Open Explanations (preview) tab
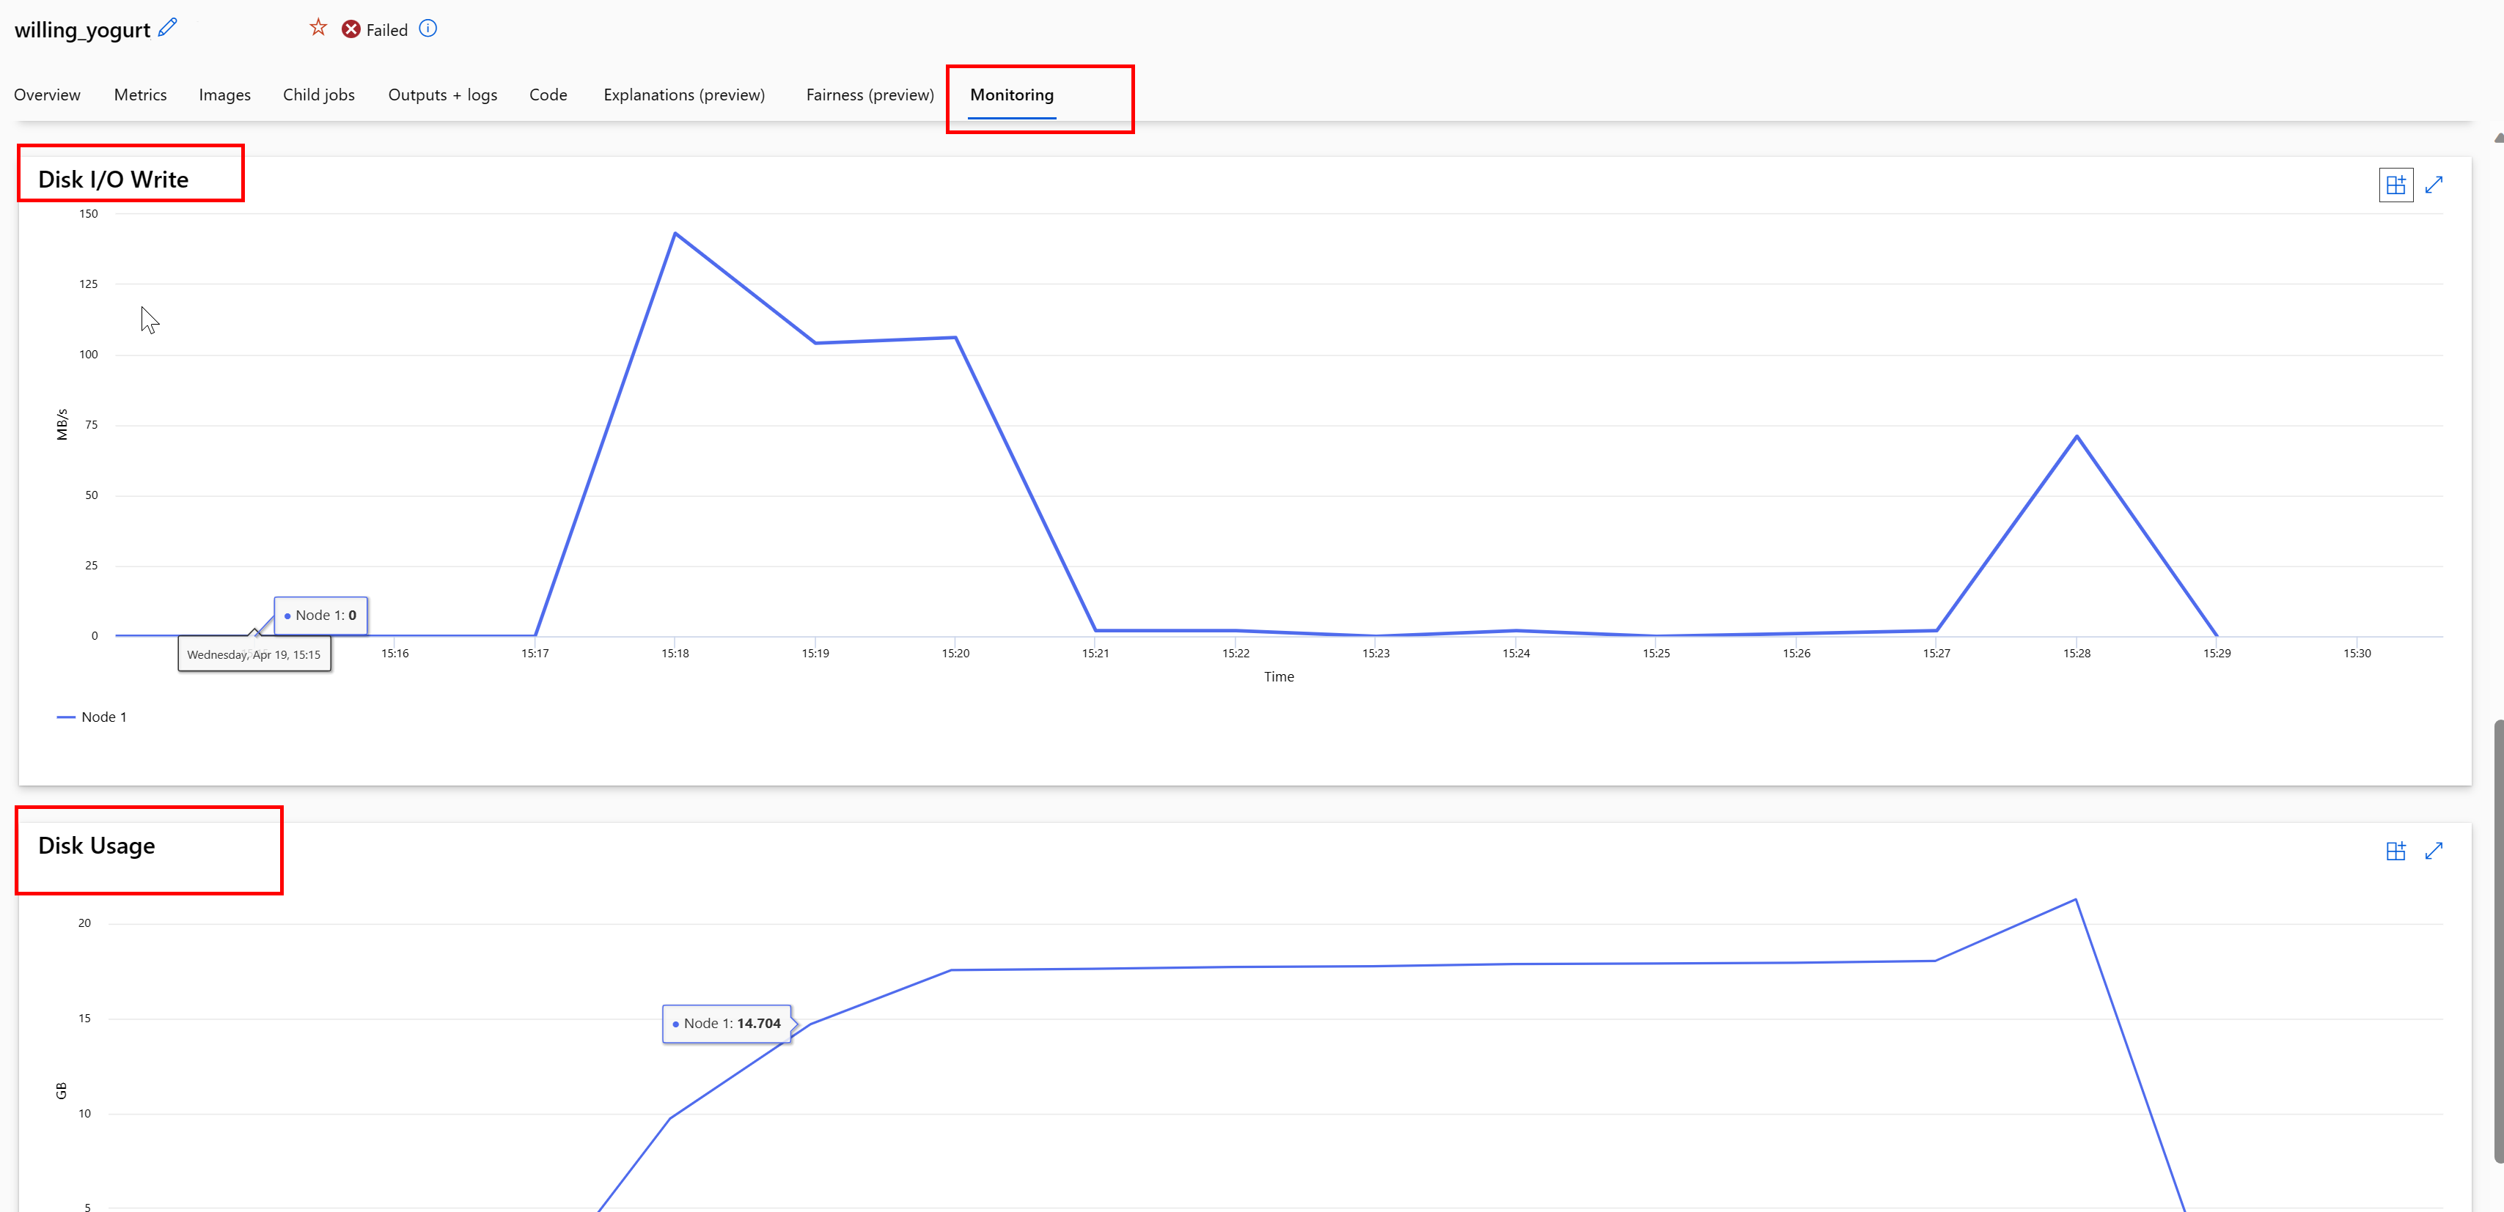2504x1212 pixels. coord(683,95)
